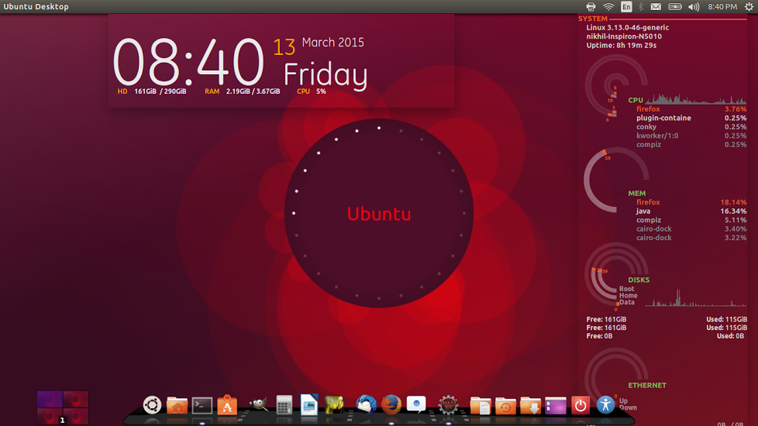Open the sound volume indicator

tap(694, 7)
